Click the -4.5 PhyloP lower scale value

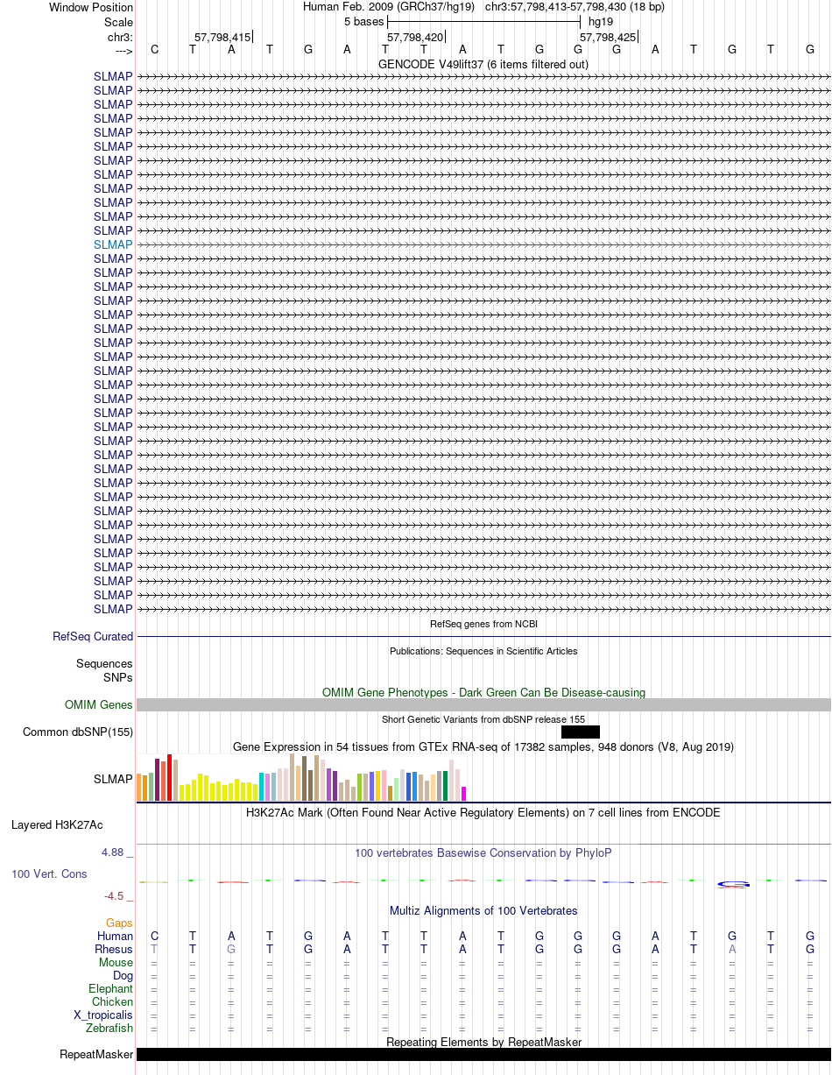click(118, 896)
